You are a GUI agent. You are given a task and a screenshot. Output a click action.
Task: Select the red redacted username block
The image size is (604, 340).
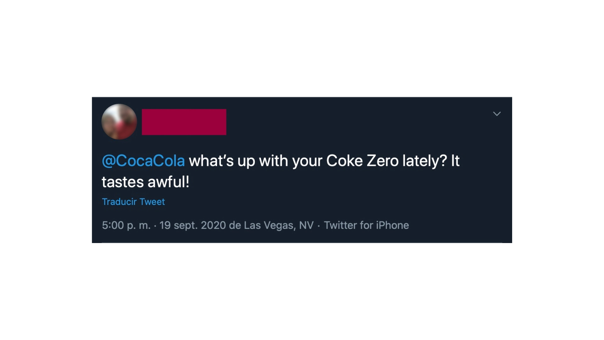click(184, 122)
